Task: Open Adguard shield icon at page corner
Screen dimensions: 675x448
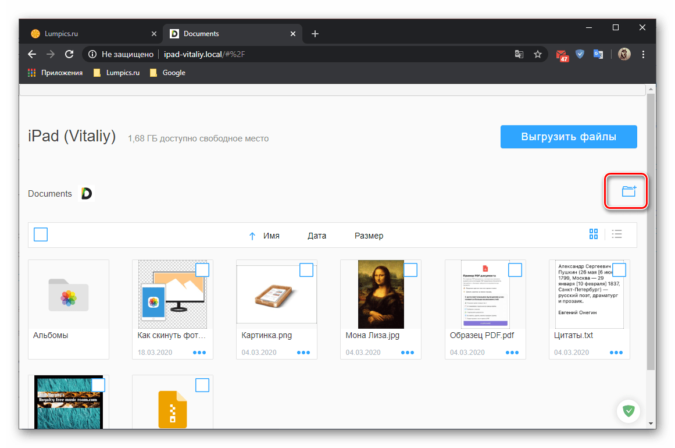Action: (x=628, y=411)
